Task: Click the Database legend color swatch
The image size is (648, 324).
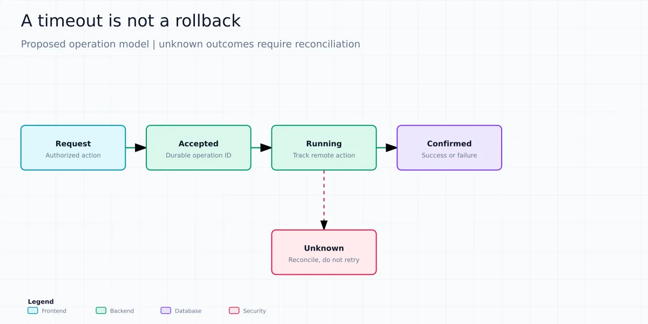Action: [166, 310]
